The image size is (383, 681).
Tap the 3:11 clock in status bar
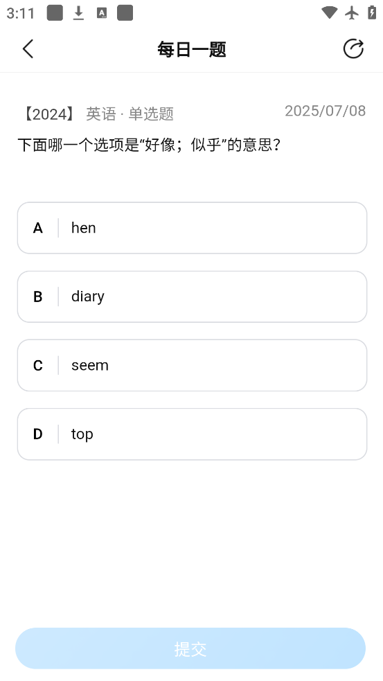click(x=20, y=13)
